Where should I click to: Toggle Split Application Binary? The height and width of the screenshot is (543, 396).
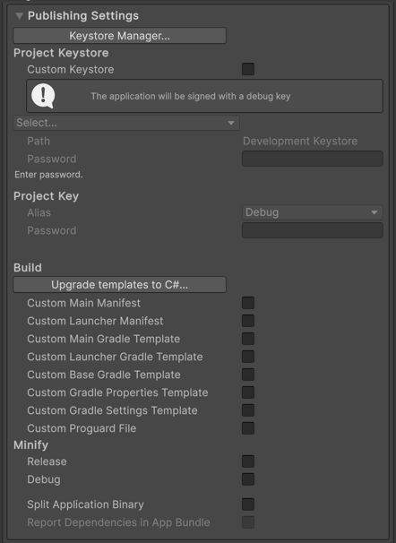tap(248, 504)
